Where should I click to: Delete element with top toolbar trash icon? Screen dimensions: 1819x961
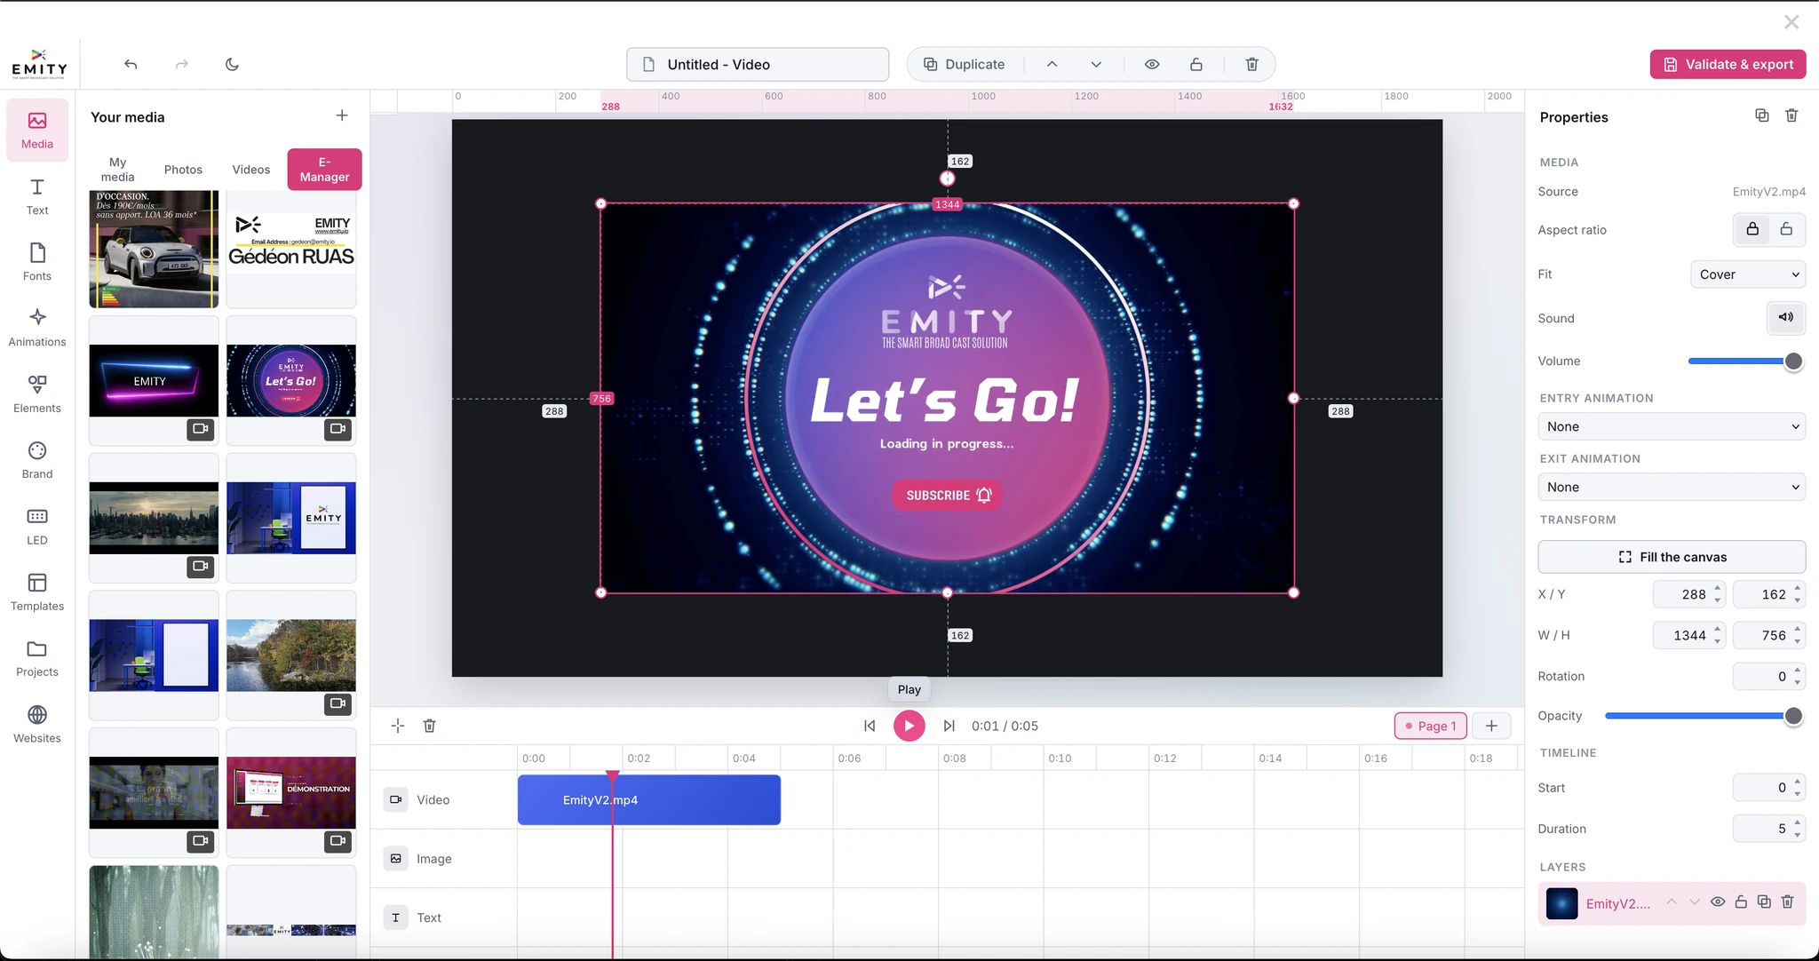(x=1251, y=64)
